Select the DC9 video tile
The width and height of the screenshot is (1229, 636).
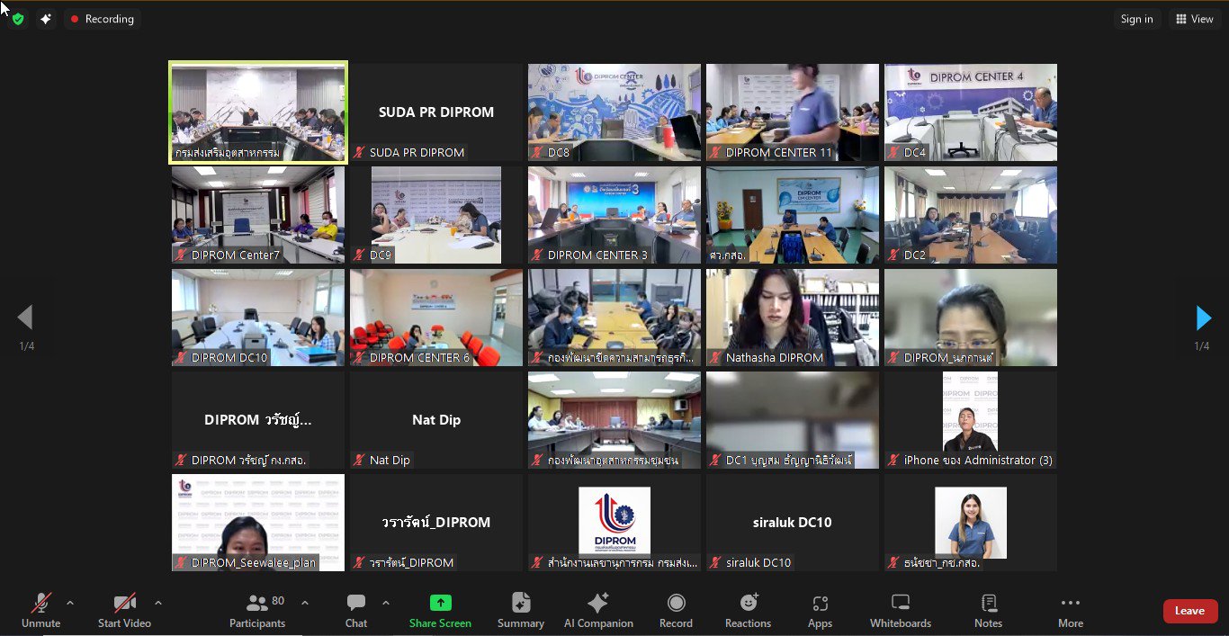[436, 215]
